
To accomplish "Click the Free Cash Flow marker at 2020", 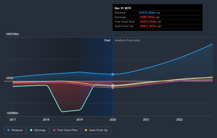I will tap(113, 88).
